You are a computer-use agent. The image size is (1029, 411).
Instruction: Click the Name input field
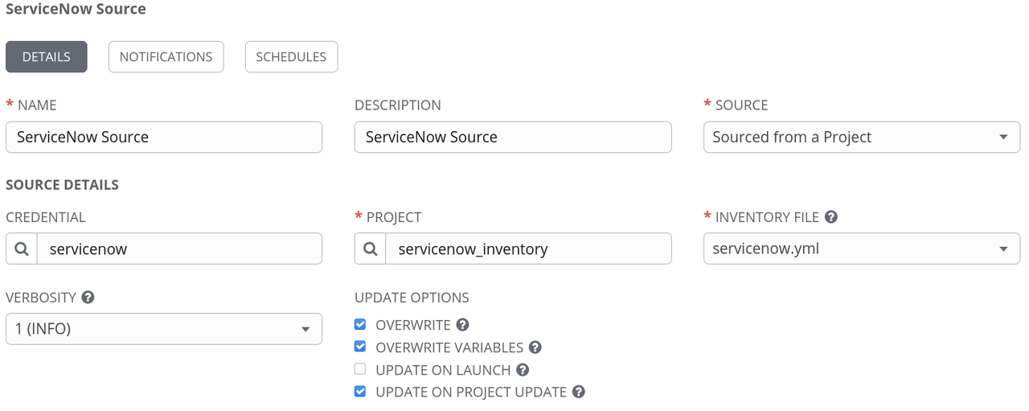pos(164,138)
